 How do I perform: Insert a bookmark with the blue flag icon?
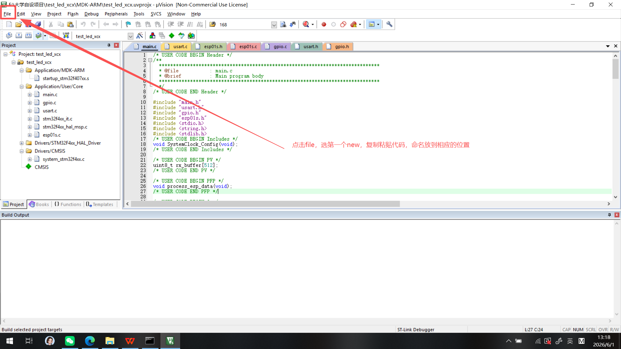[x=128, y=24]
